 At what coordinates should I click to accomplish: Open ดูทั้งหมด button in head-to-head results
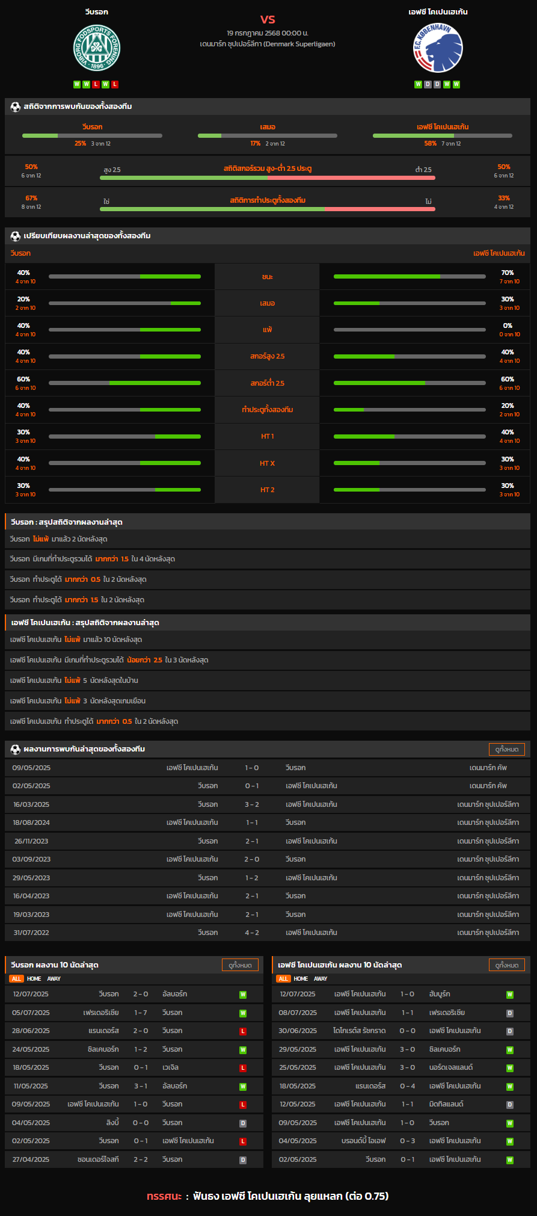(507, 749)
